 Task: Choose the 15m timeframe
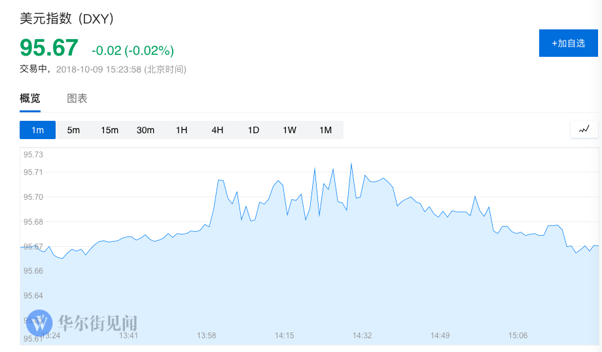coord(109,130)
